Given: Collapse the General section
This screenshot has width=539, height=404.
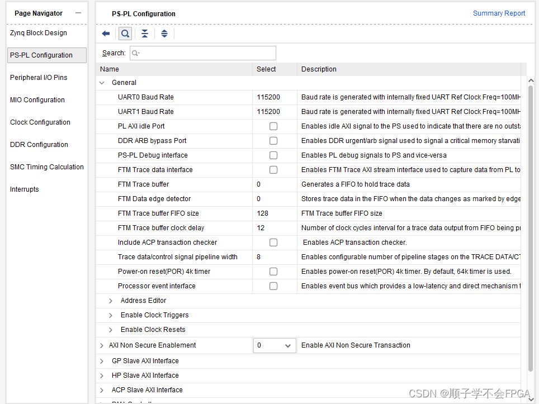Looking at the screenshot, I should 102,83.
